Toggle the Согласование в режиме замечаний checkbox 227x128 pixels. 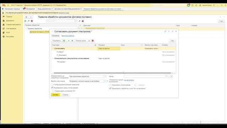[x=52, y=85]
